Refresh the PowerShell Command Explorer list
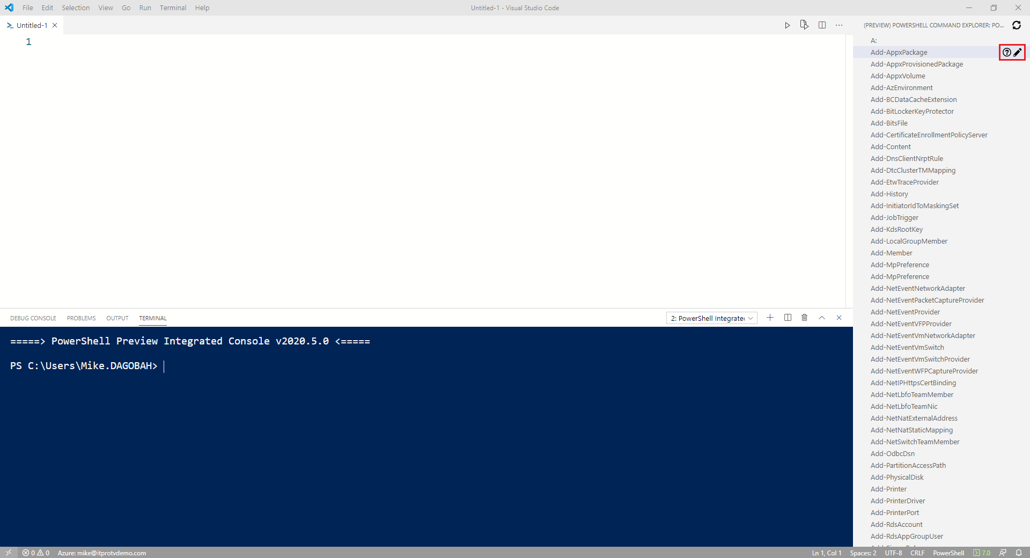This screenshot has height=558, width=1030. (1016, 25)
